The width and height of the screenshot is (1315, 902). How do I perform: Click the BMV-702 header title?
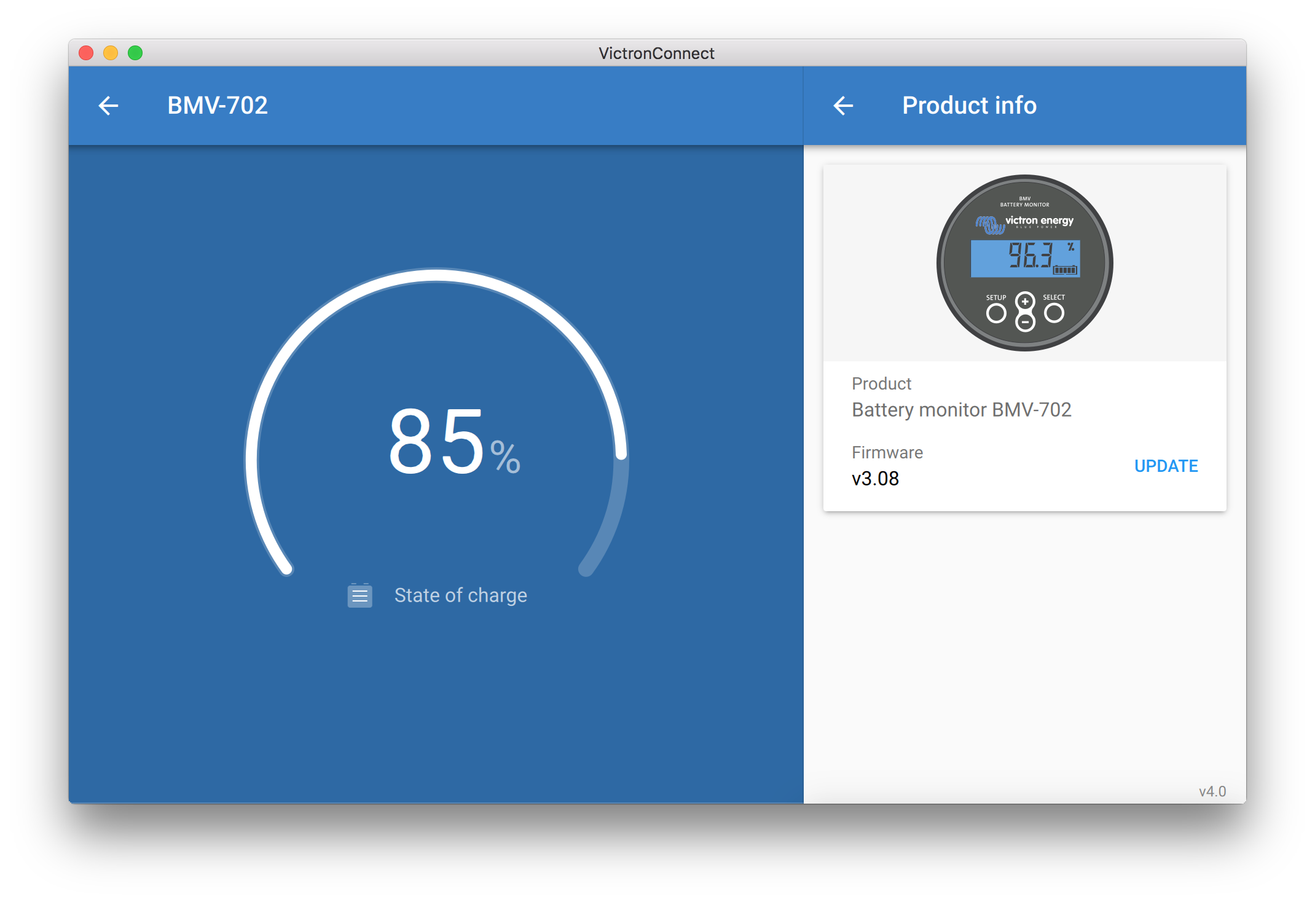pos(218,106)
